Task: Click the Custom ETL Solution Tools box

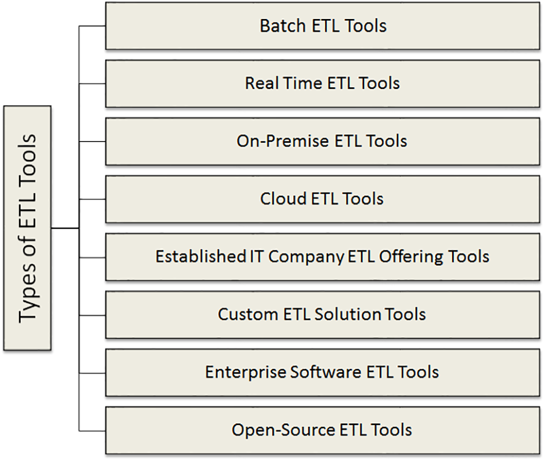Action: coord(323,314)
